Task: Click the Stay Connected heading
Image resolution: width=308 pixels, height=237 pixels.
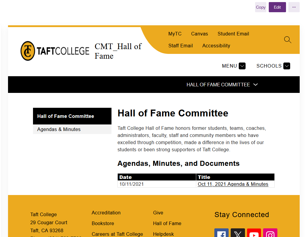Action: pos(242,215)
